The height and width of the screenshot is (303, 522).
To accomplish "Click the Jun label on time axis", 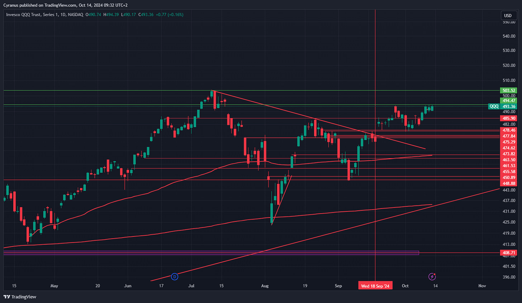I will click(x=128, y=286).
